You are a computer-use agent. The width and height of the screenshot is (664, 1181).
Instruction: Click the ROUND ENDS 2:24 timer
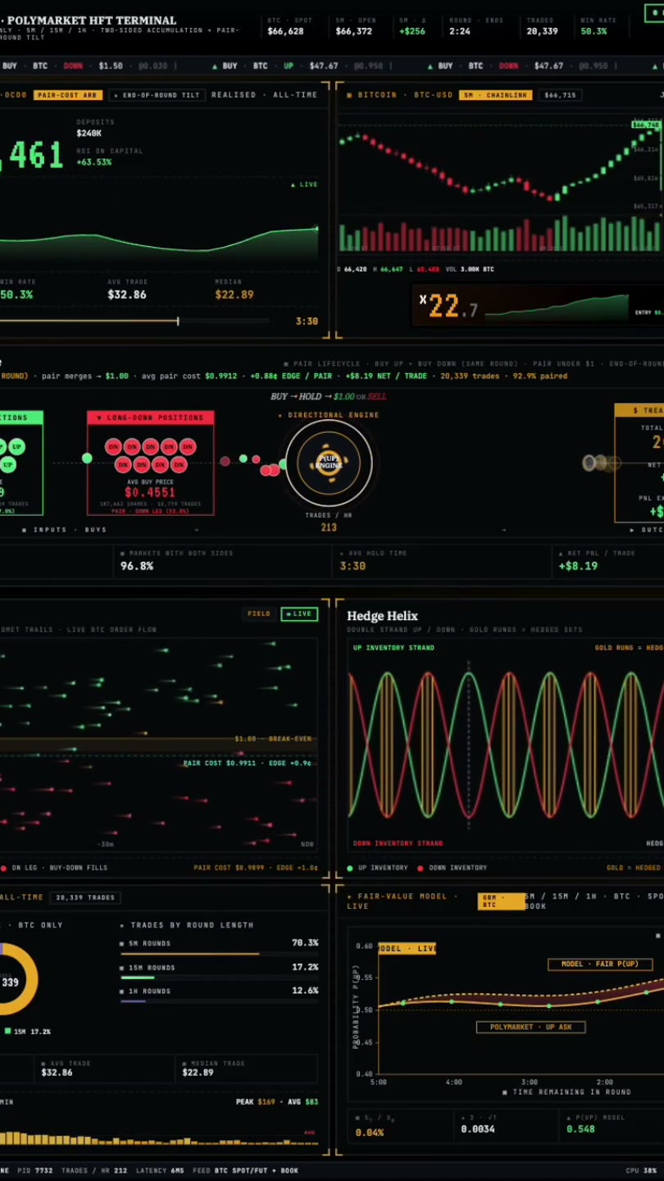[x=459, y=31]
